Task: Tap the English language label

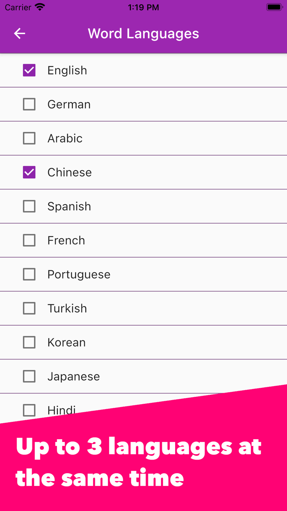Action: point(67,70)
